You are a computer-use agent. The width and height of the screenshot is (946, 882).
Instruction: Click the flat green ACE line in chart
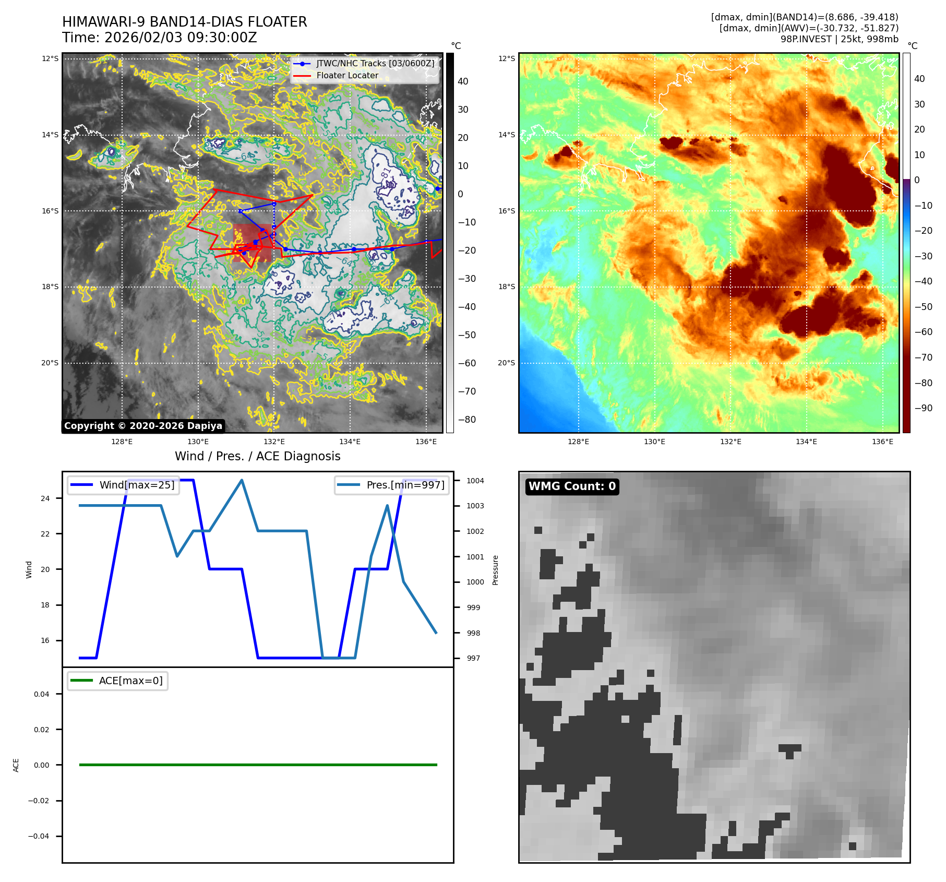tap(258, 765)
